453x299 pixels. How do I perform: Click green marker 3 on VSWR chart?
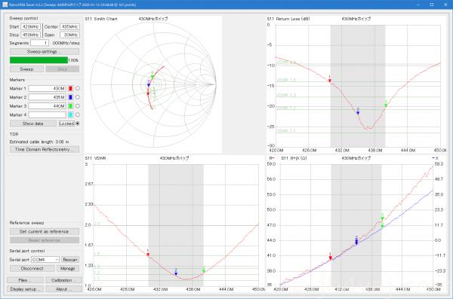click(x=204, y=270)
